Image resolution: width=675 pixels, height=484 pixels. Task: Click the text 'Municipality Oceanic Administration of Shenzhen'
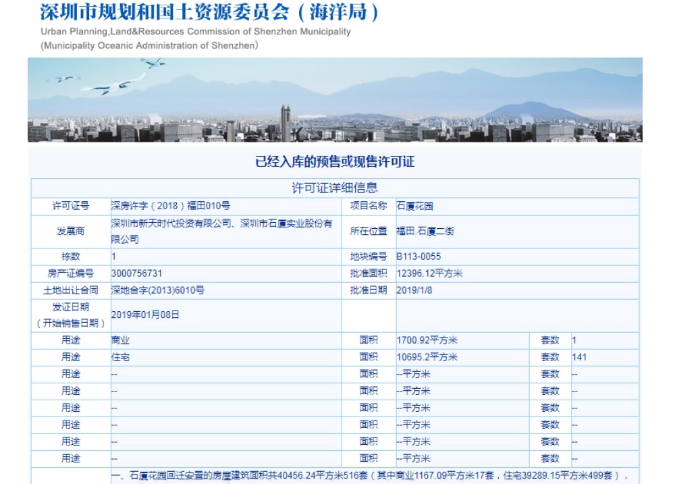pos(149,46)
